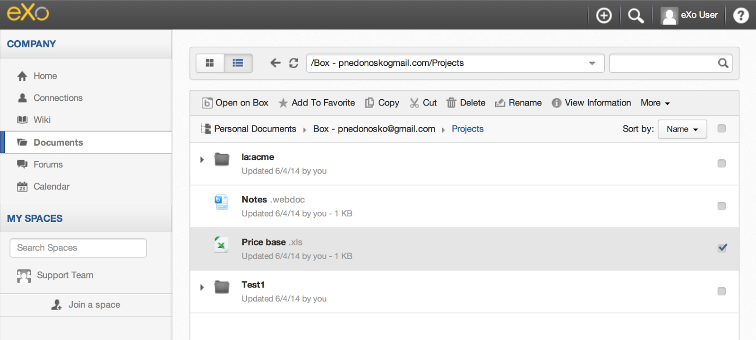The width and height of the screenshot is (756, 340).
Task: Open the Support Team space
Action: tap(55, 275)
